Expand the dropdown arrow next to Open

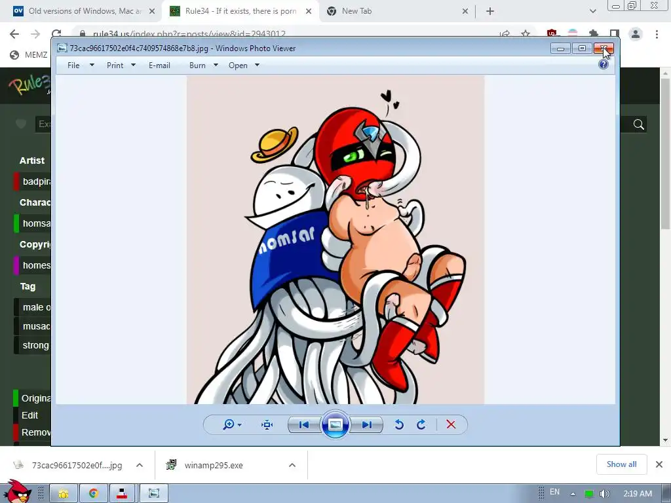[x=257, y=65]
